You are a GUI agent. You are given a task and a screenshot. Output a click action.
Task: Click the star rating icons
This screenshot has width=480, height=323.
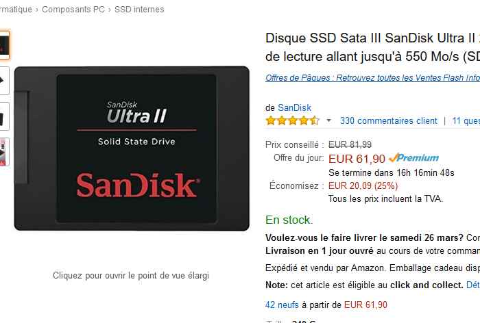(x=292, y=120)
